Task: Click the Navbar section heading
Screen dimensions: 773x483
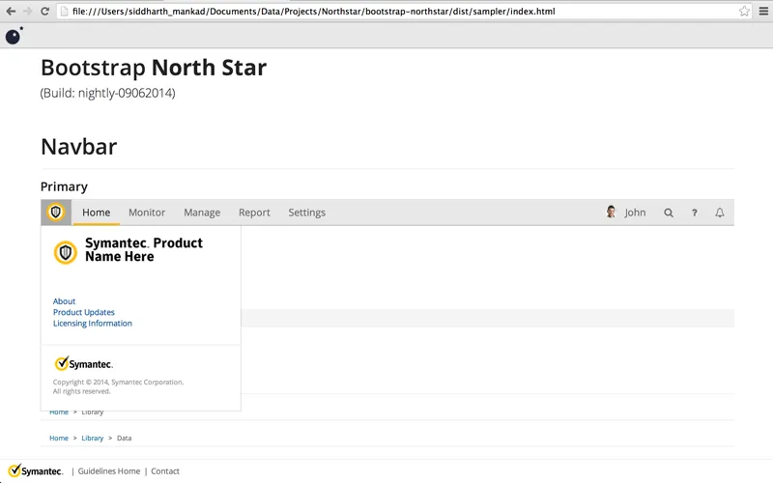Action: [79, 147]
